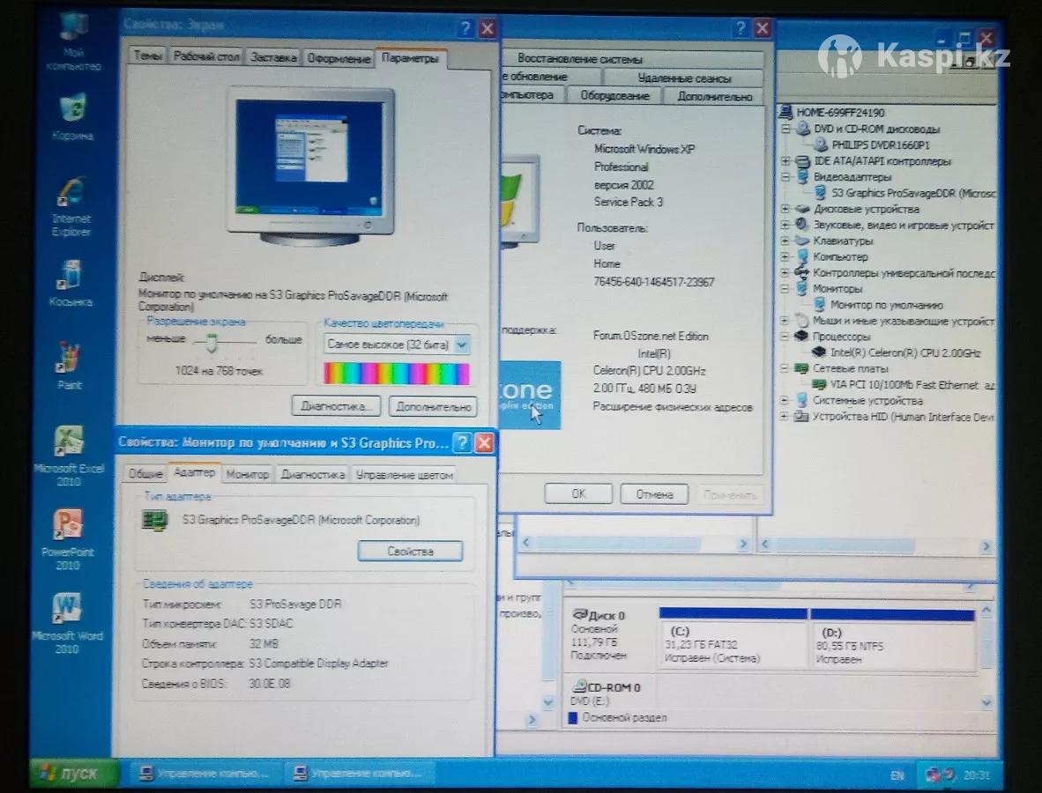Click the Свойства button for the adapter
Screen dimensions: 1042x793
click(410, 551)
